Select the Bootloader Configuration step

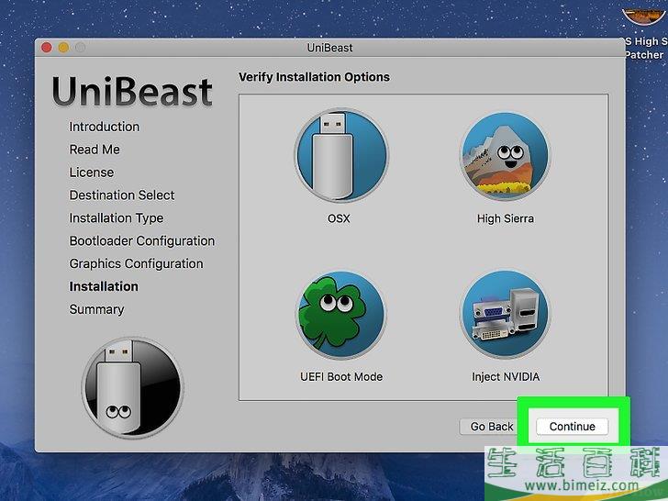[142, 240]
